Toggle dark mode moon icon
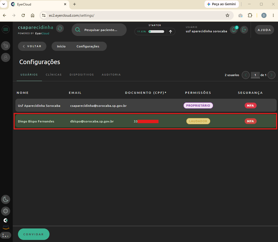The width and height of the screenshot is (278, 242). (x=6, y=200)
